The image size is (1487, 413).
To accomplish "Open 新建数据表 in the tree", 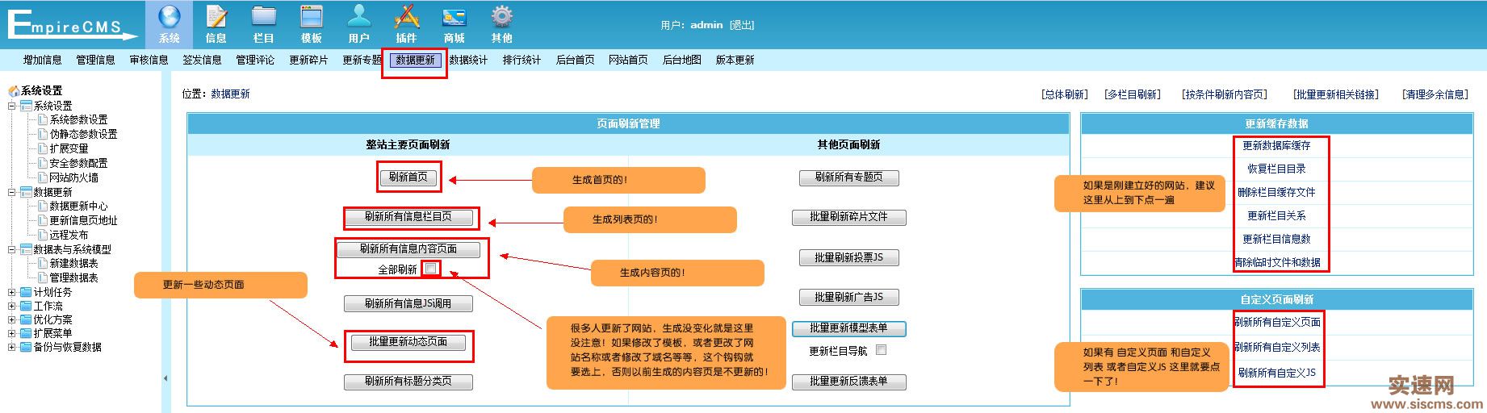I will pos(73,264).
